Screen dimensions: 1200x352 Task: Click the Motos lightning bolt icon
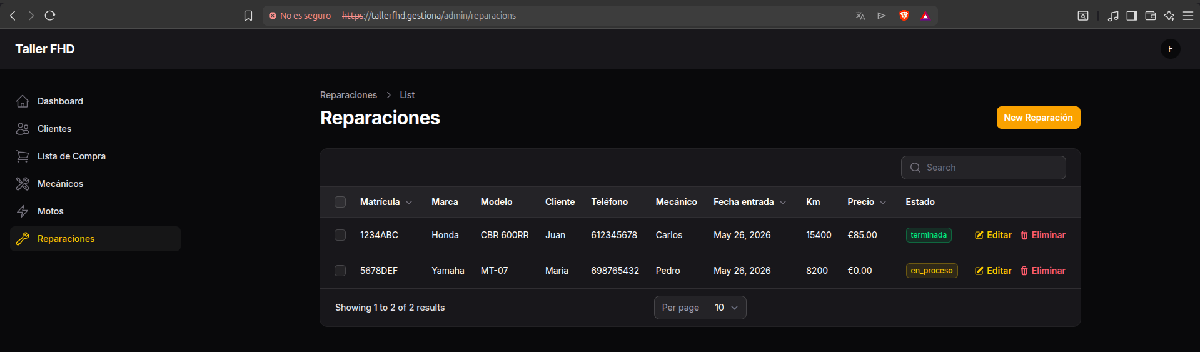coord(23,211)
